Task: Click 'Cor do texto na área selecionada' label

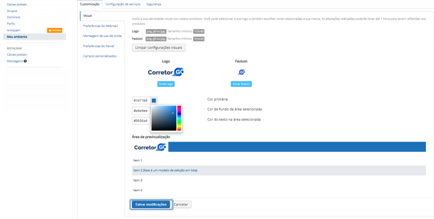Action: (234, 119)
